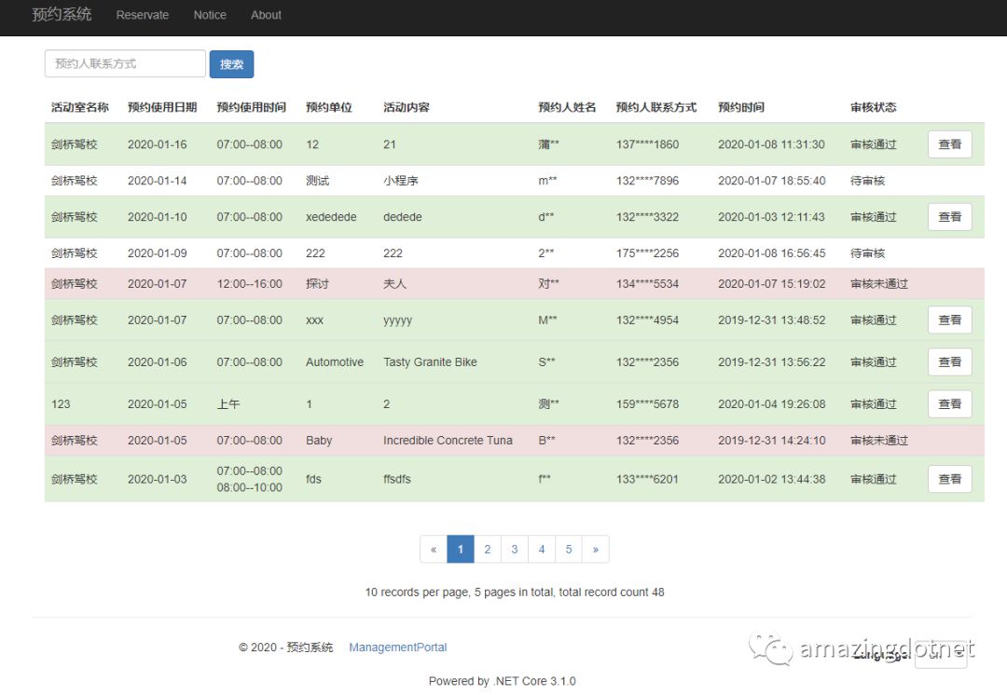Go to the previous page with «

[434, 550]
